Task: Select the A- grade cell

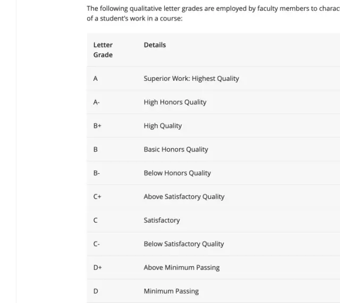Action: click(x=97, y=102)
